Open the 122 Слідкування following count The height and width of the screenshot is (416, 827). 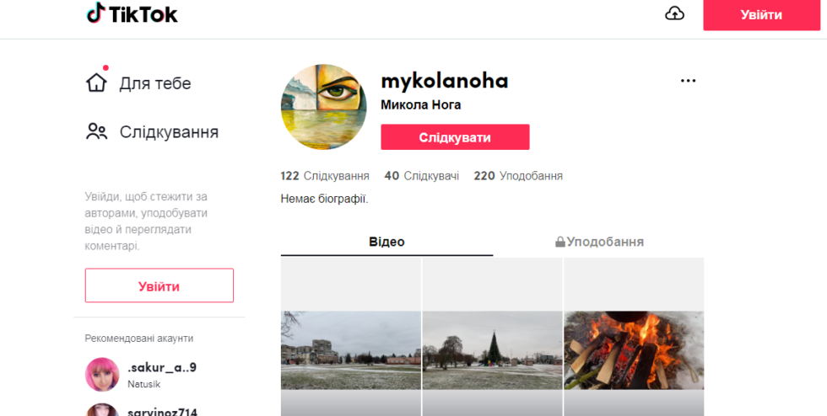click(x=325, y=176)
